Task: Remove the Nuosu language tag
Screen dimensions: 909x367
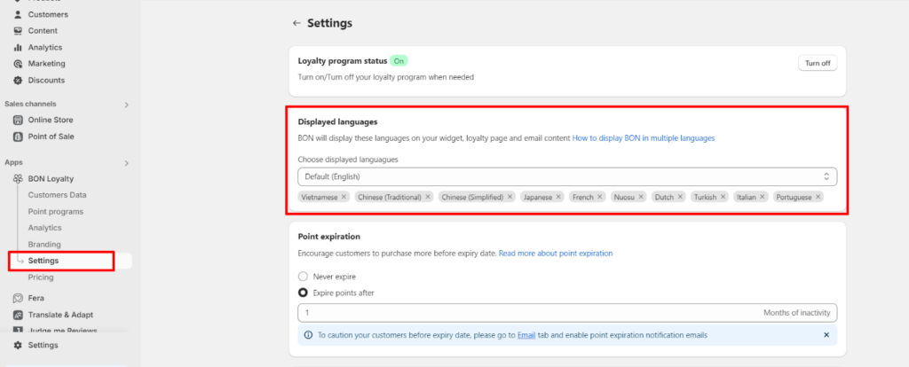Action: (x=641, y=197)
